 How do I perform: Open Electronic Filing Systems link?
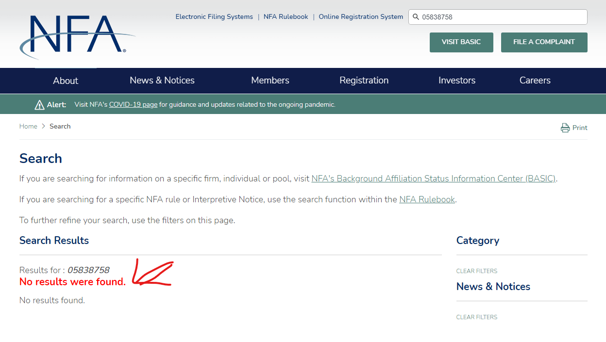[214, 16]
